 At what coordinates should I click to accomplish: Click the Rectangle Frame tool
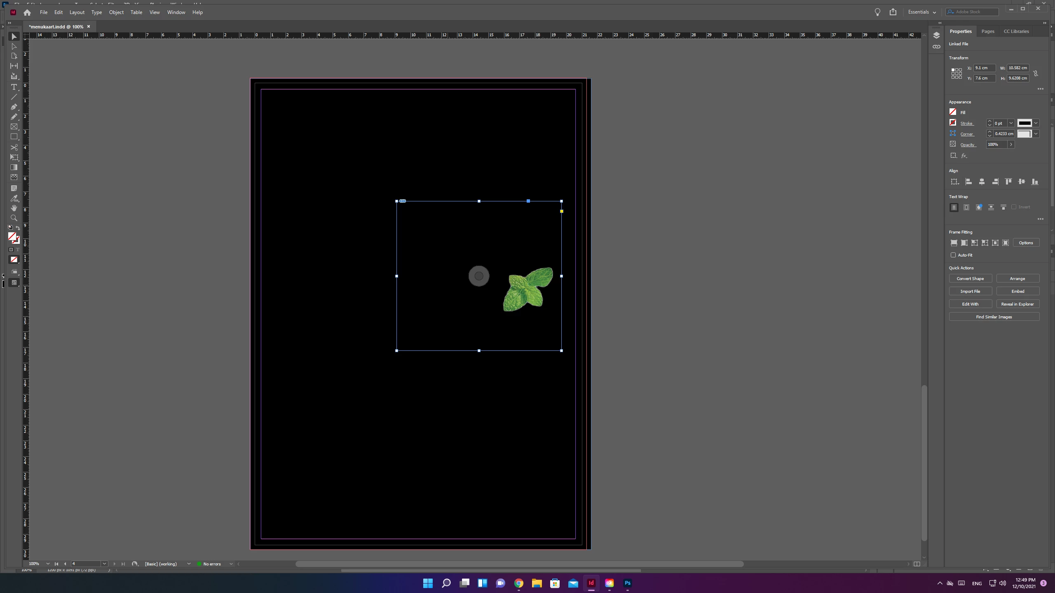[14, 127]
